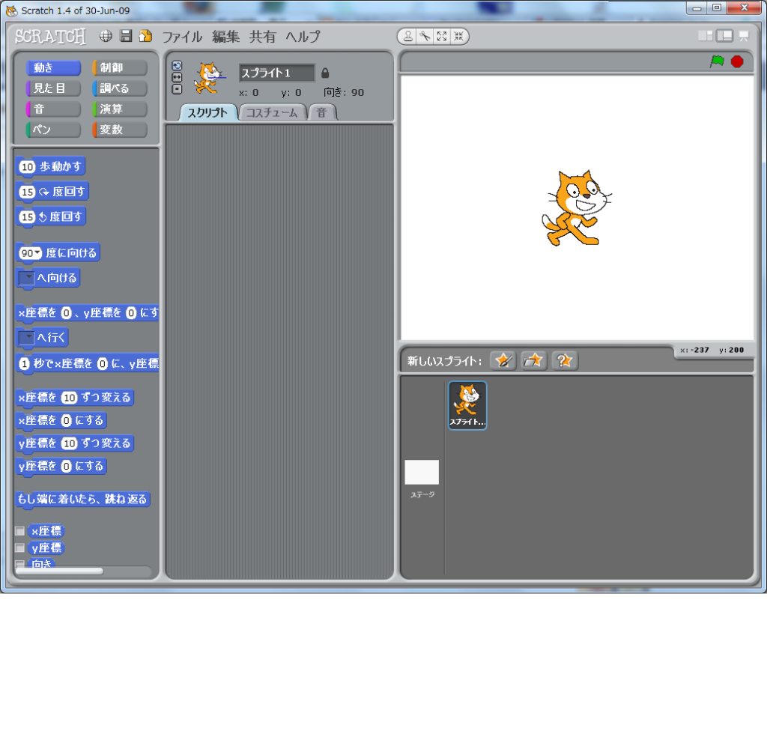The image size is (767, 755).
Task: Select the 演算 block category
Action: pyautogui.click(x=120, y=109)
